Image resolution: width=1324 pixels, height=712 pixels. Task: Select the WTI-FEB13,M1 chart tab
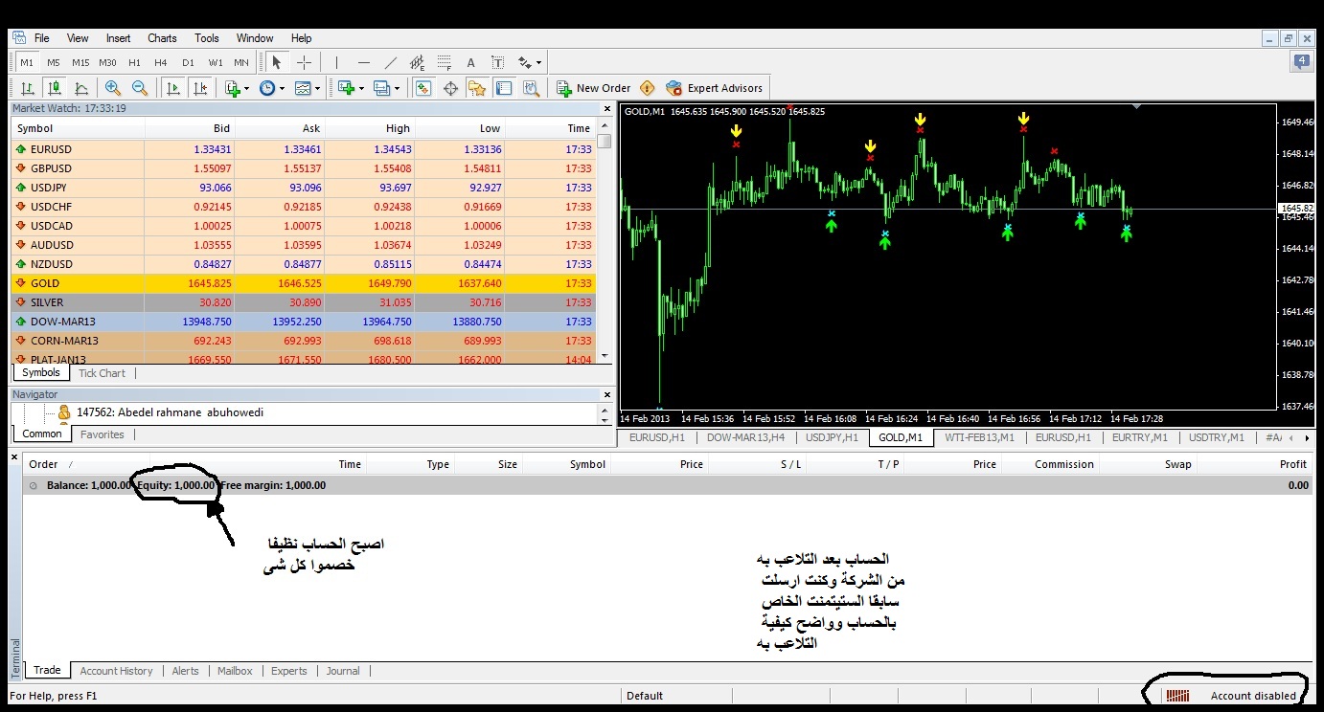pos(977,437)
